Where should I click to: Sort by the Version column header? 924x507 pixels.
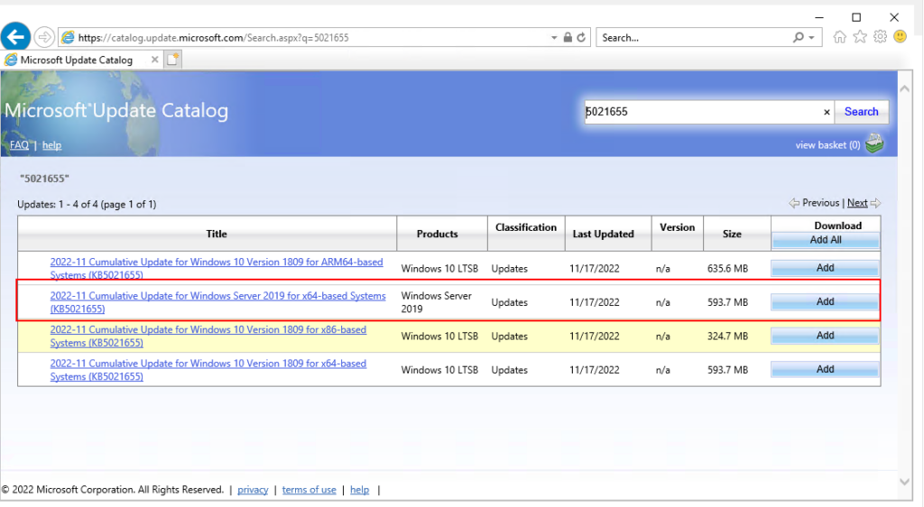coord(677,234)
